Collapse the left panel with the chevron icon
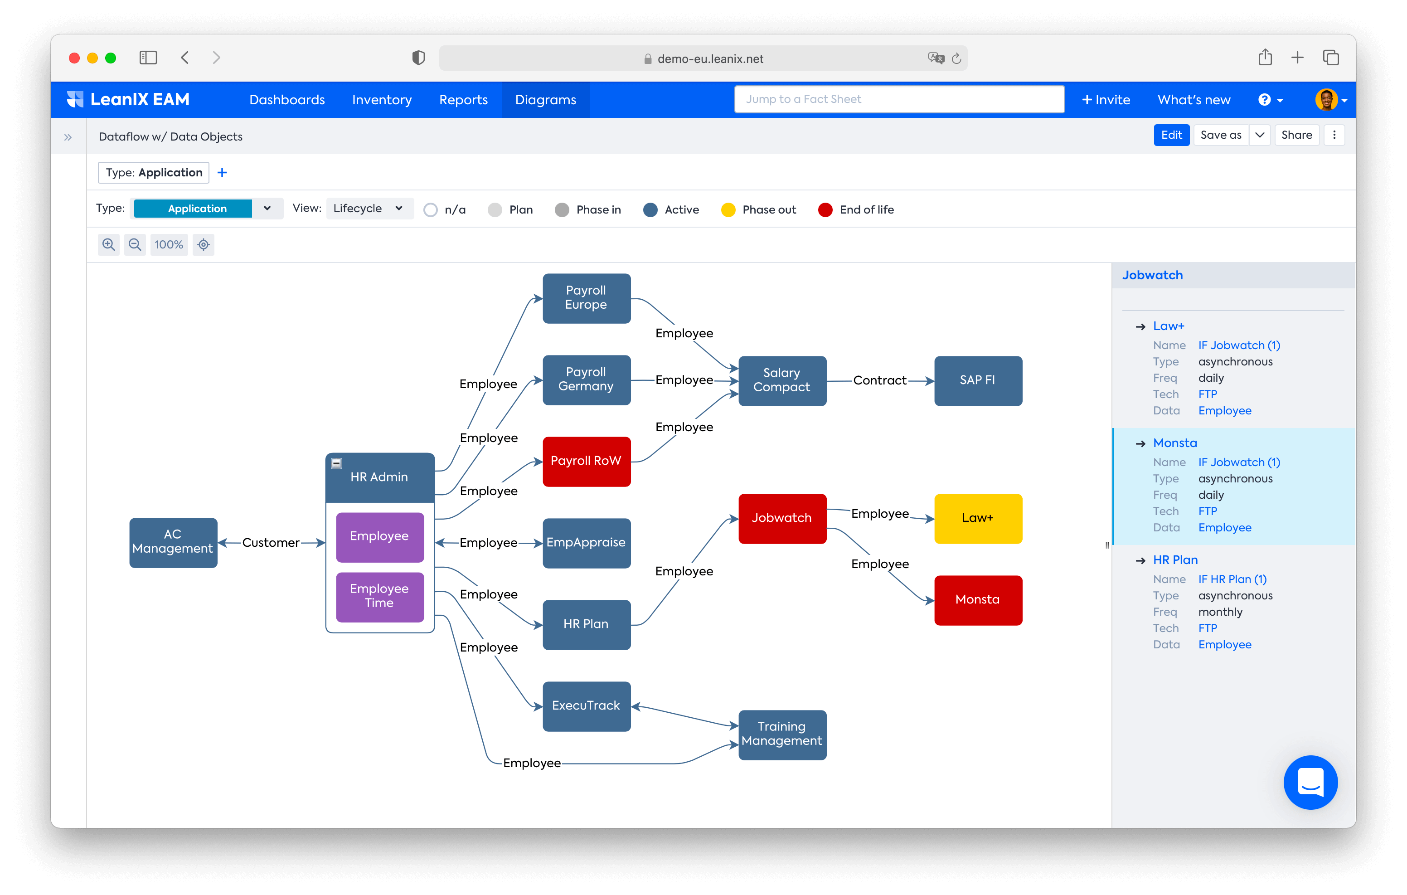Screen dimensions: 1407x895 coord(68,136)
